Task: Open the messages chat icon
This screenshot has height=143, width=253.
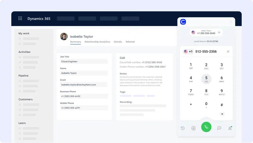Action: coord(219,128)
